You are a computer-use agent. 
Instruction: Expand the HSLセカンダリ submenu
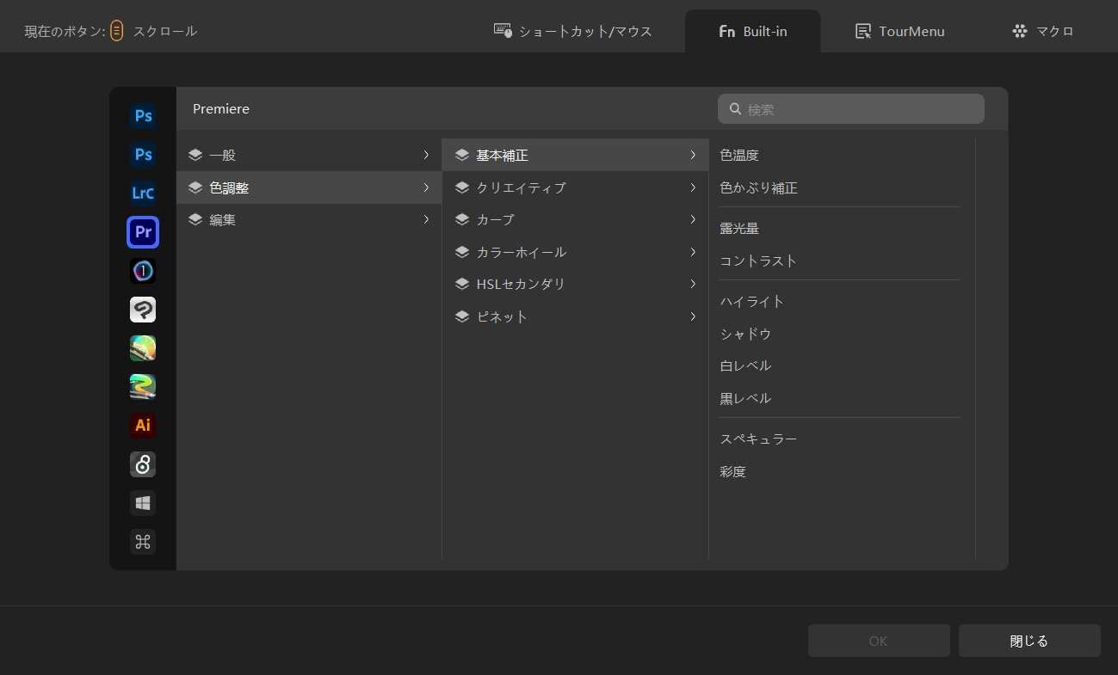click(x=574, y=285)
